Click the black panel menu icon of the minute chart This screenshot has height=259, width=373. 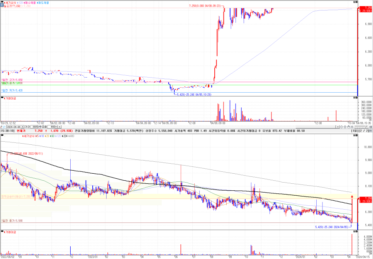[x=2, y=2]
